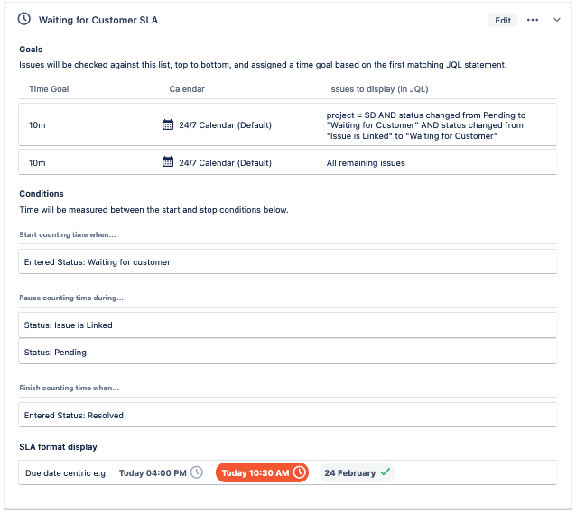
Task: Click the Waiting for Customer SLA title
Action: [98, 20]
